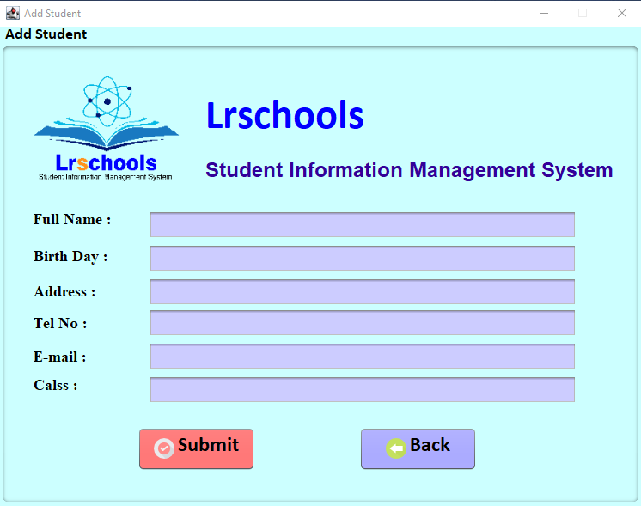The height and width of the screenshot is (506, 641).
Task: Click the Lrschools book and atom logo
Action: [x=107, y=128]
